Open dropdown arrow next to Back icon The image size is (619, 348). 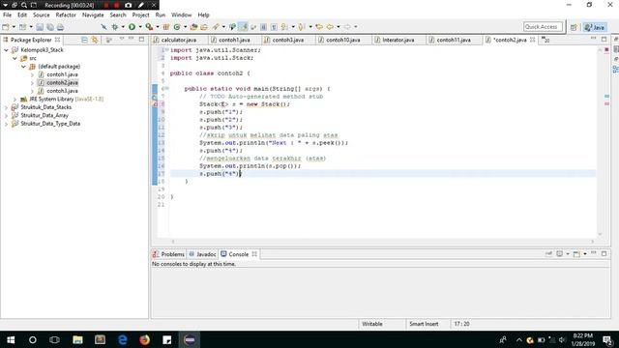pyautogui.click(x=339, y=27)
